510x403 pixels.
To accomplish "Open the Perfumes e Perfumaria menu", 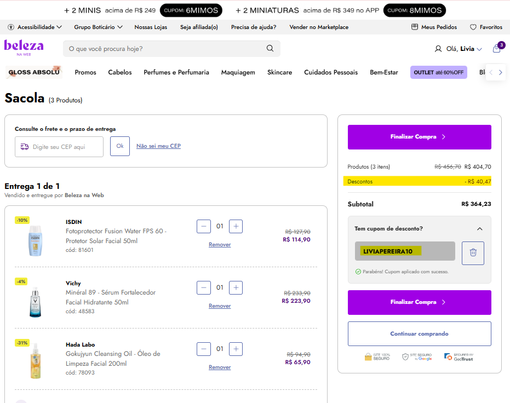I will coord(176,72).
